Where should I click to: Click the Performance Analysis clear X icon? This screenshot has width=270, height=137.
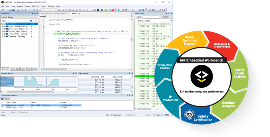[x=6, y=99]
